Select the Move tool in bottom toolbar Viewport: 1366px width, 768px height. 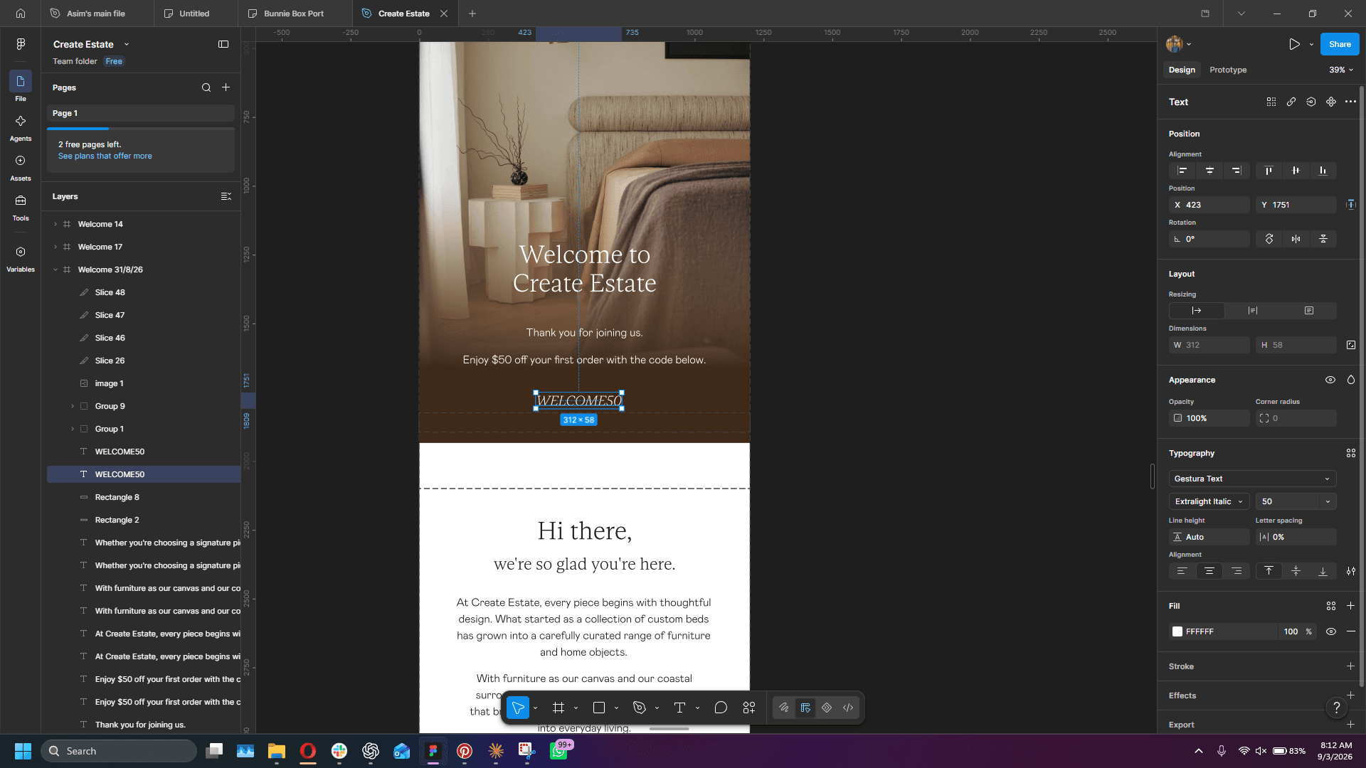point(518,708)
